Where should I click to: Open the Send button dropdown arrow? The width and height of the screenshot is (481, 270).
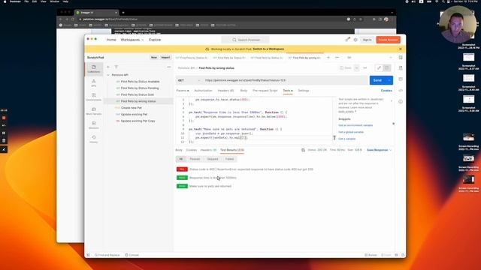pyautogui.click(x=389, y=80)
